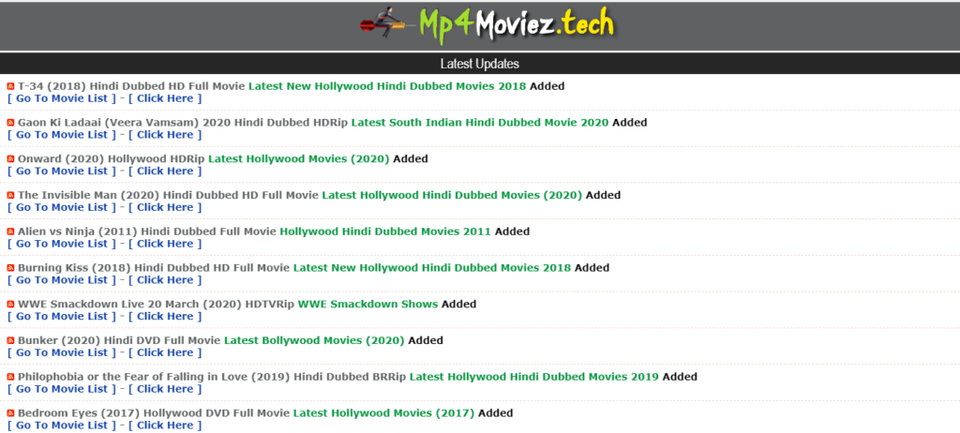Click RSS icon beside The Invisible Man entry
The width and height of the screenshot is (960, 433).
coord(10,195)
